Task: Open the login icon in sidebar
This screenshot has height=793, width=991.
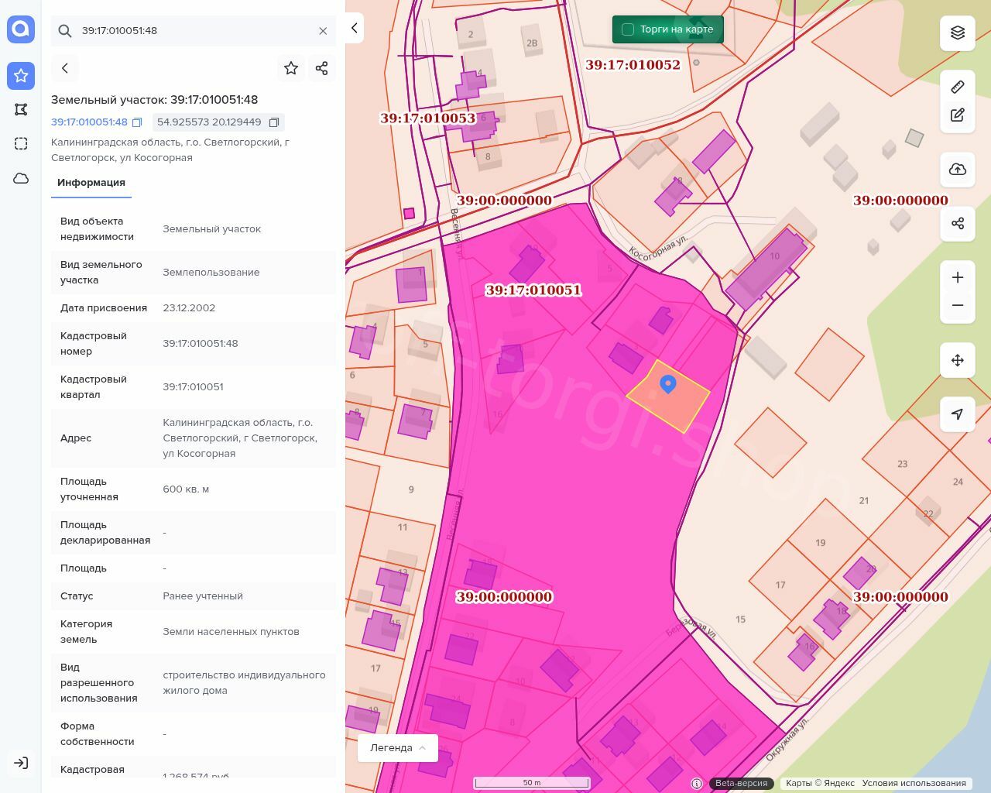Action: tap(21, 763)
